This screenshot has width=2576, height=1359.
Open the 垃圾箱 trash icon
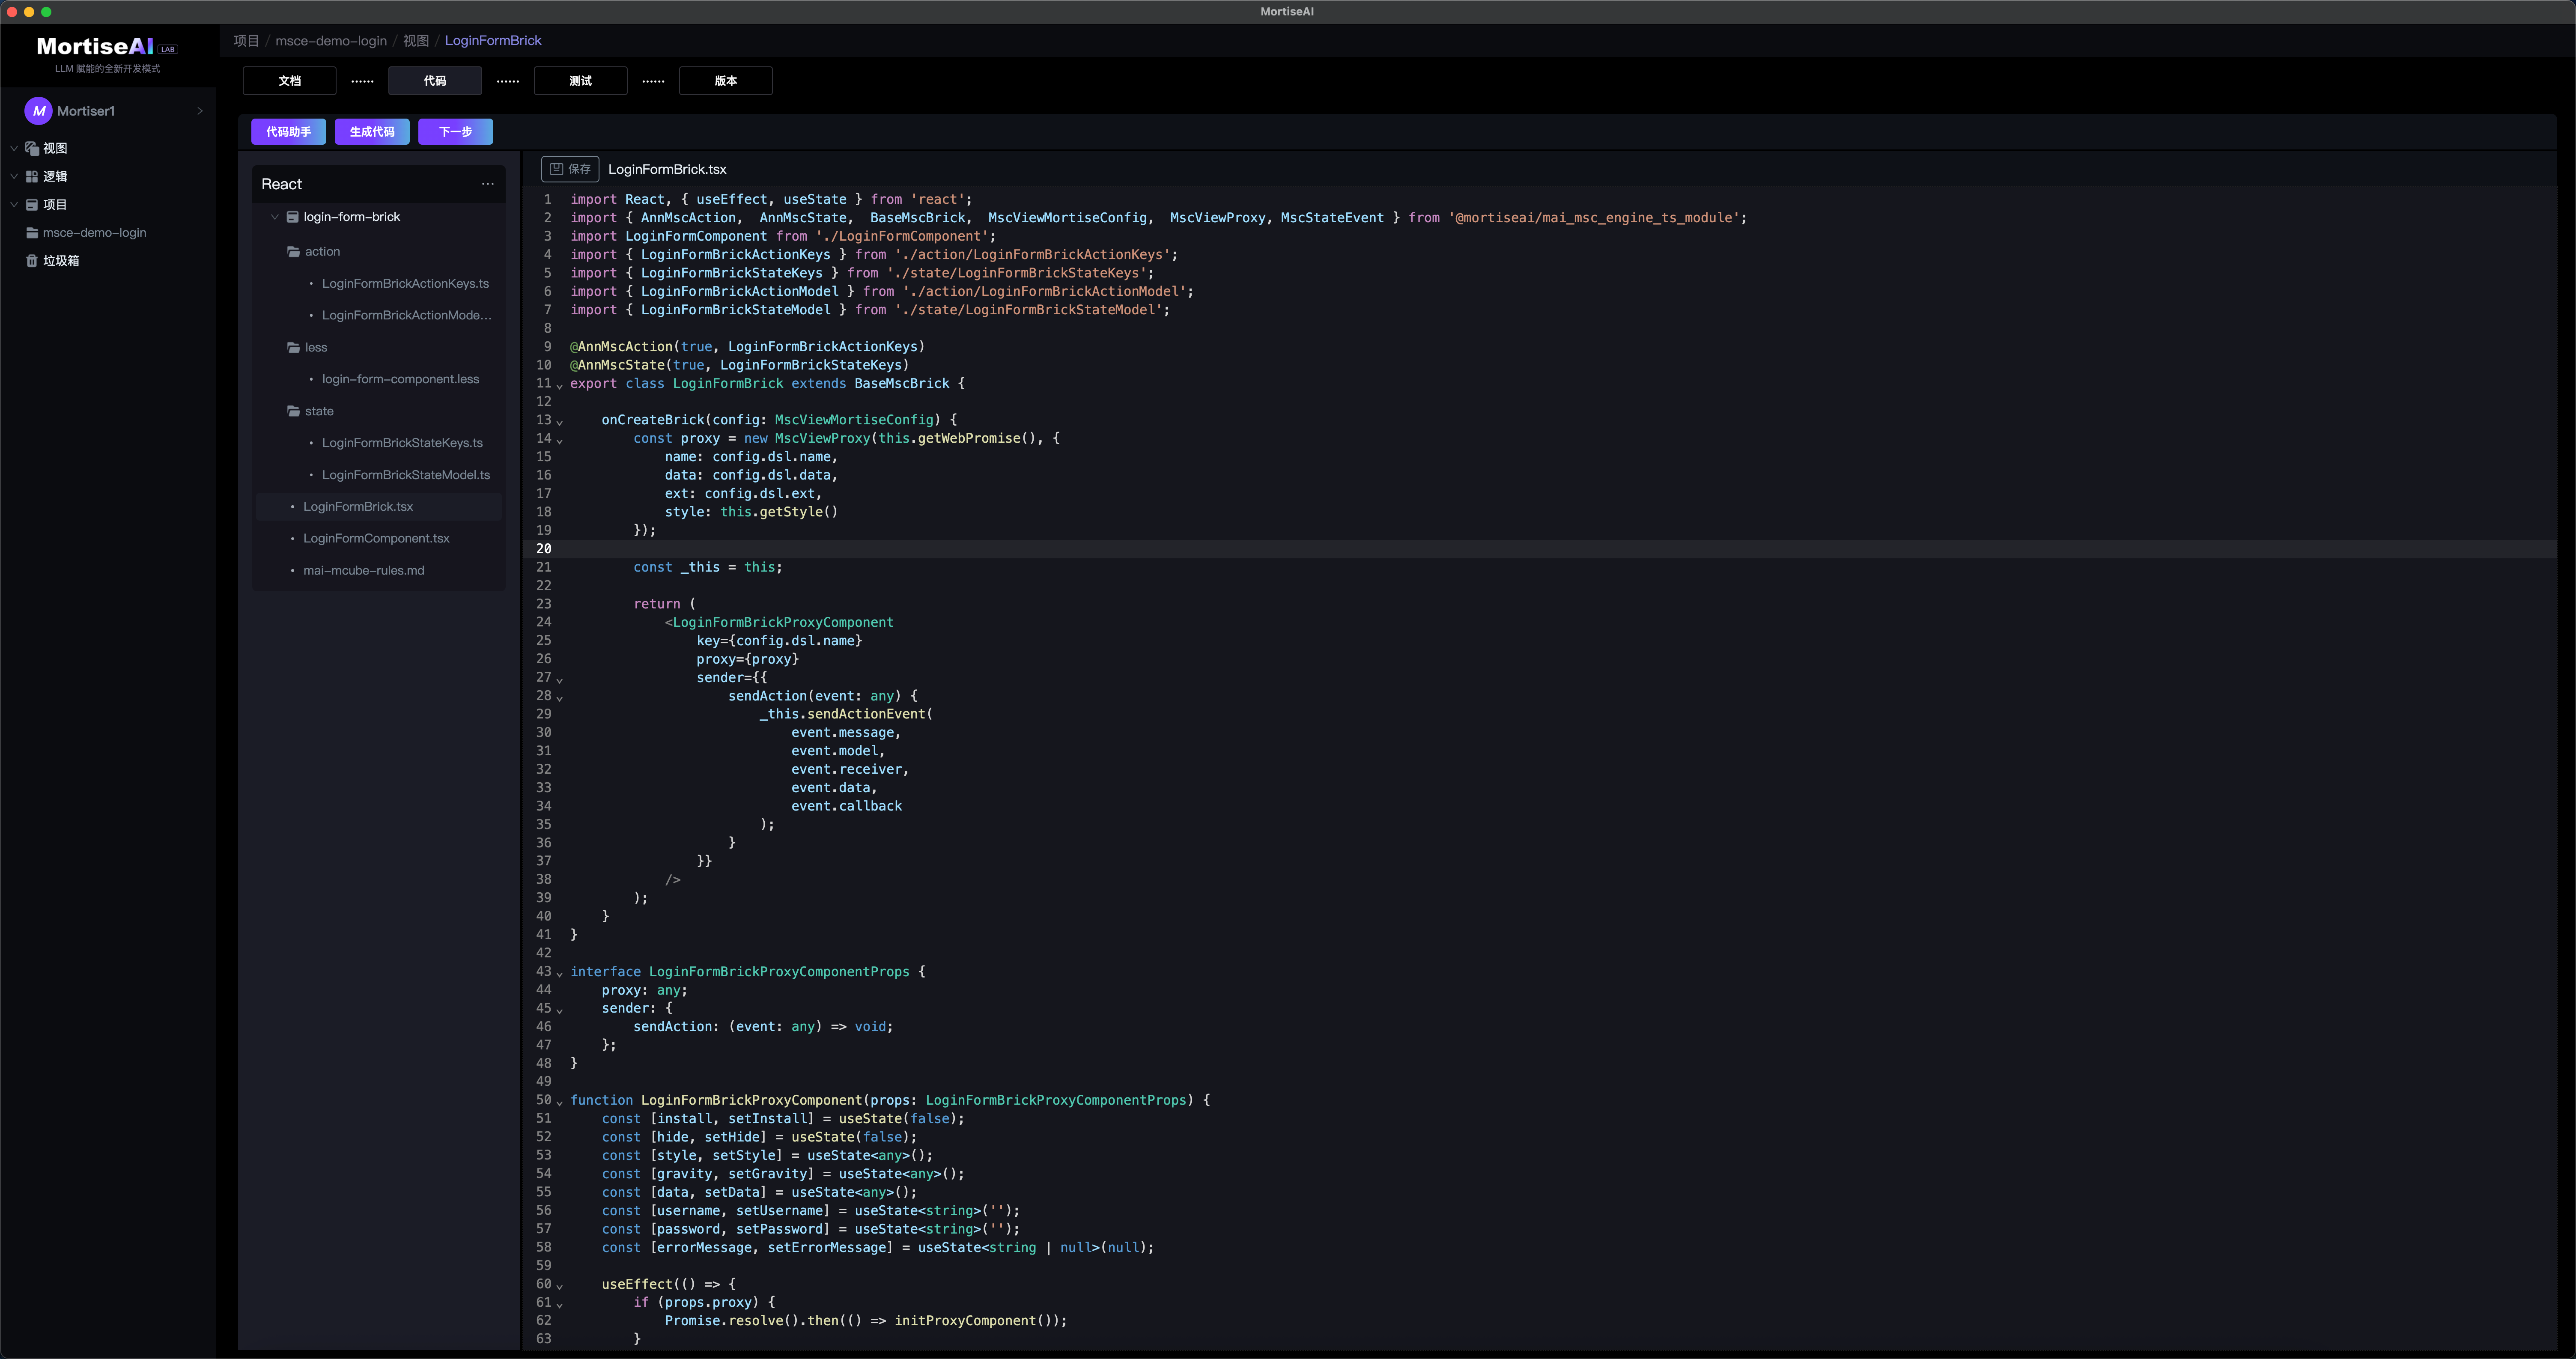32,261
